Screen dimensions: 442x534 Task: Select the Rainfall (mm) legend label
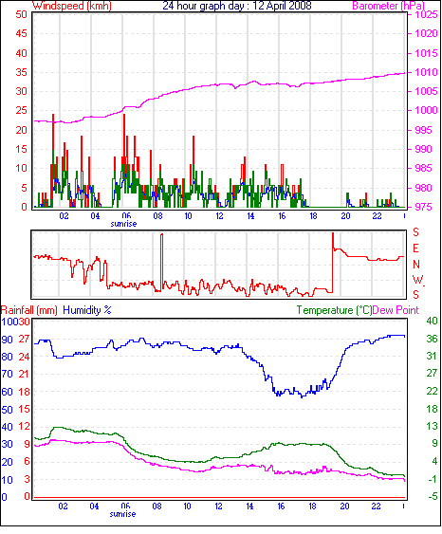coord(29,310)
